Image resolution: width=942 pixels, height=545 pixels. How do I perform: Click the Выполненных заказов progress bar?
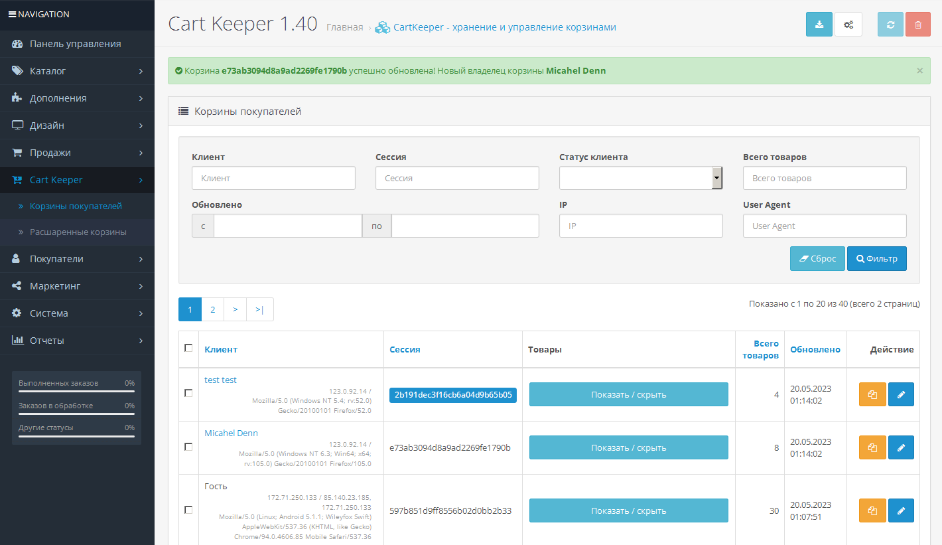point(77,391)
